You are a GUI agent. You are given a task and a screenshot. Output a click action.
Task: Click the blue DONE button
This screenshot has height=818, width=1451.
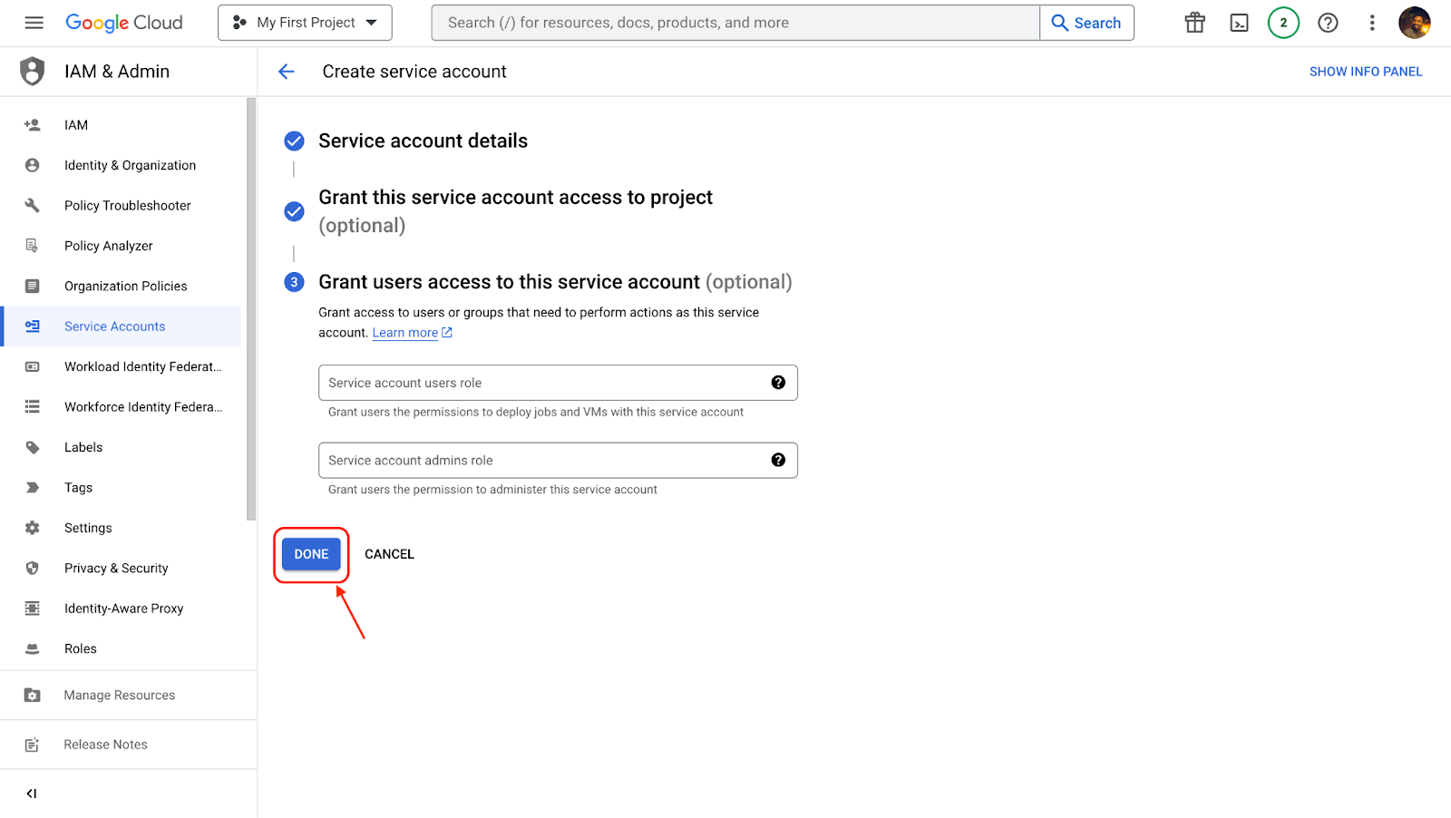(311, 554)
